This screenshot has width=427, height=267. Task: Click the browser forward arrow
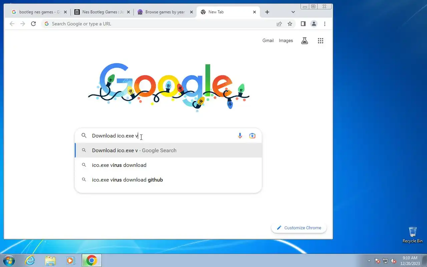click(x=23, y=24)
